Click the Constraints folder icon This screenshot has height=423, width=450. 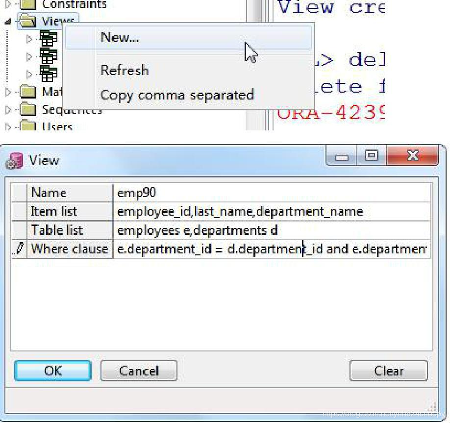(x=28, y=4)
